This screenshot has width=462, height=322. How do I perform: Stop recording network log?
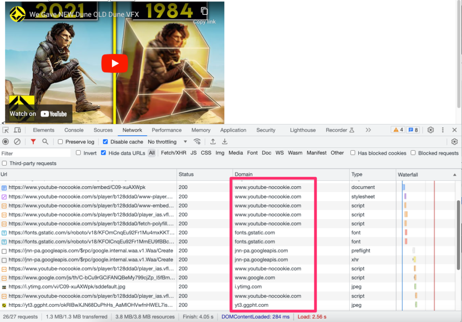pos(5,142)
